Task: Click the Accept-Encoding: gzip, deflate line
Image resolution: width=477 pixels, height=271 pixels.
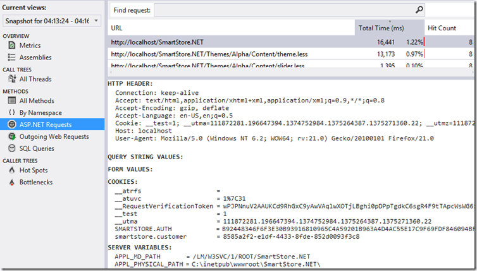Action: (172, 108)
